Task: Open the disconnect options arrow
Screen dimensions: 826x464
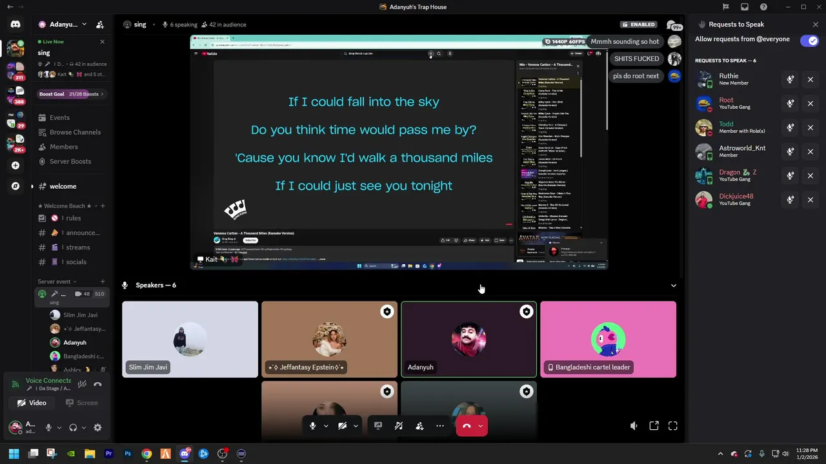Action: [480, 426]
